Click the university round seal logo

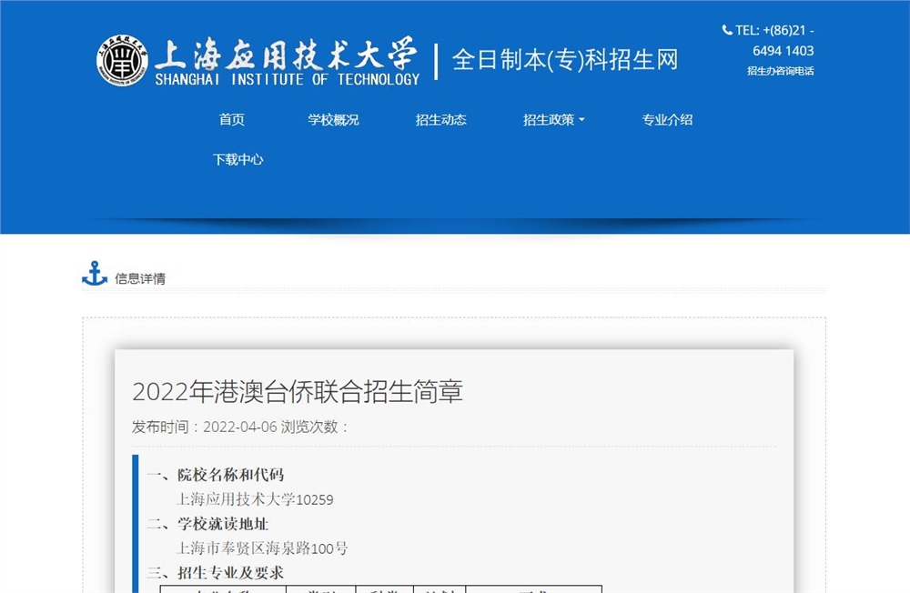[122, 60]
